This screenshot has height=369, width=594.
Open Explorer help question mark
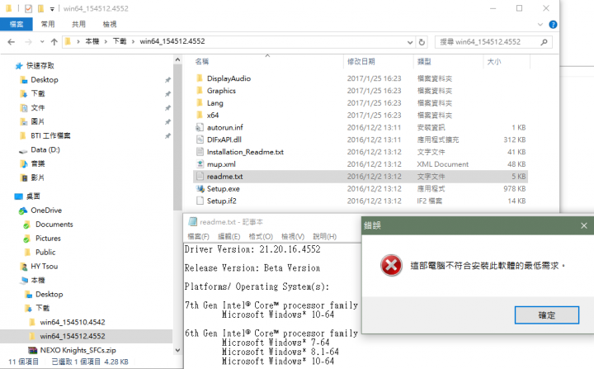pyautogui.click(x=553, y=25)
